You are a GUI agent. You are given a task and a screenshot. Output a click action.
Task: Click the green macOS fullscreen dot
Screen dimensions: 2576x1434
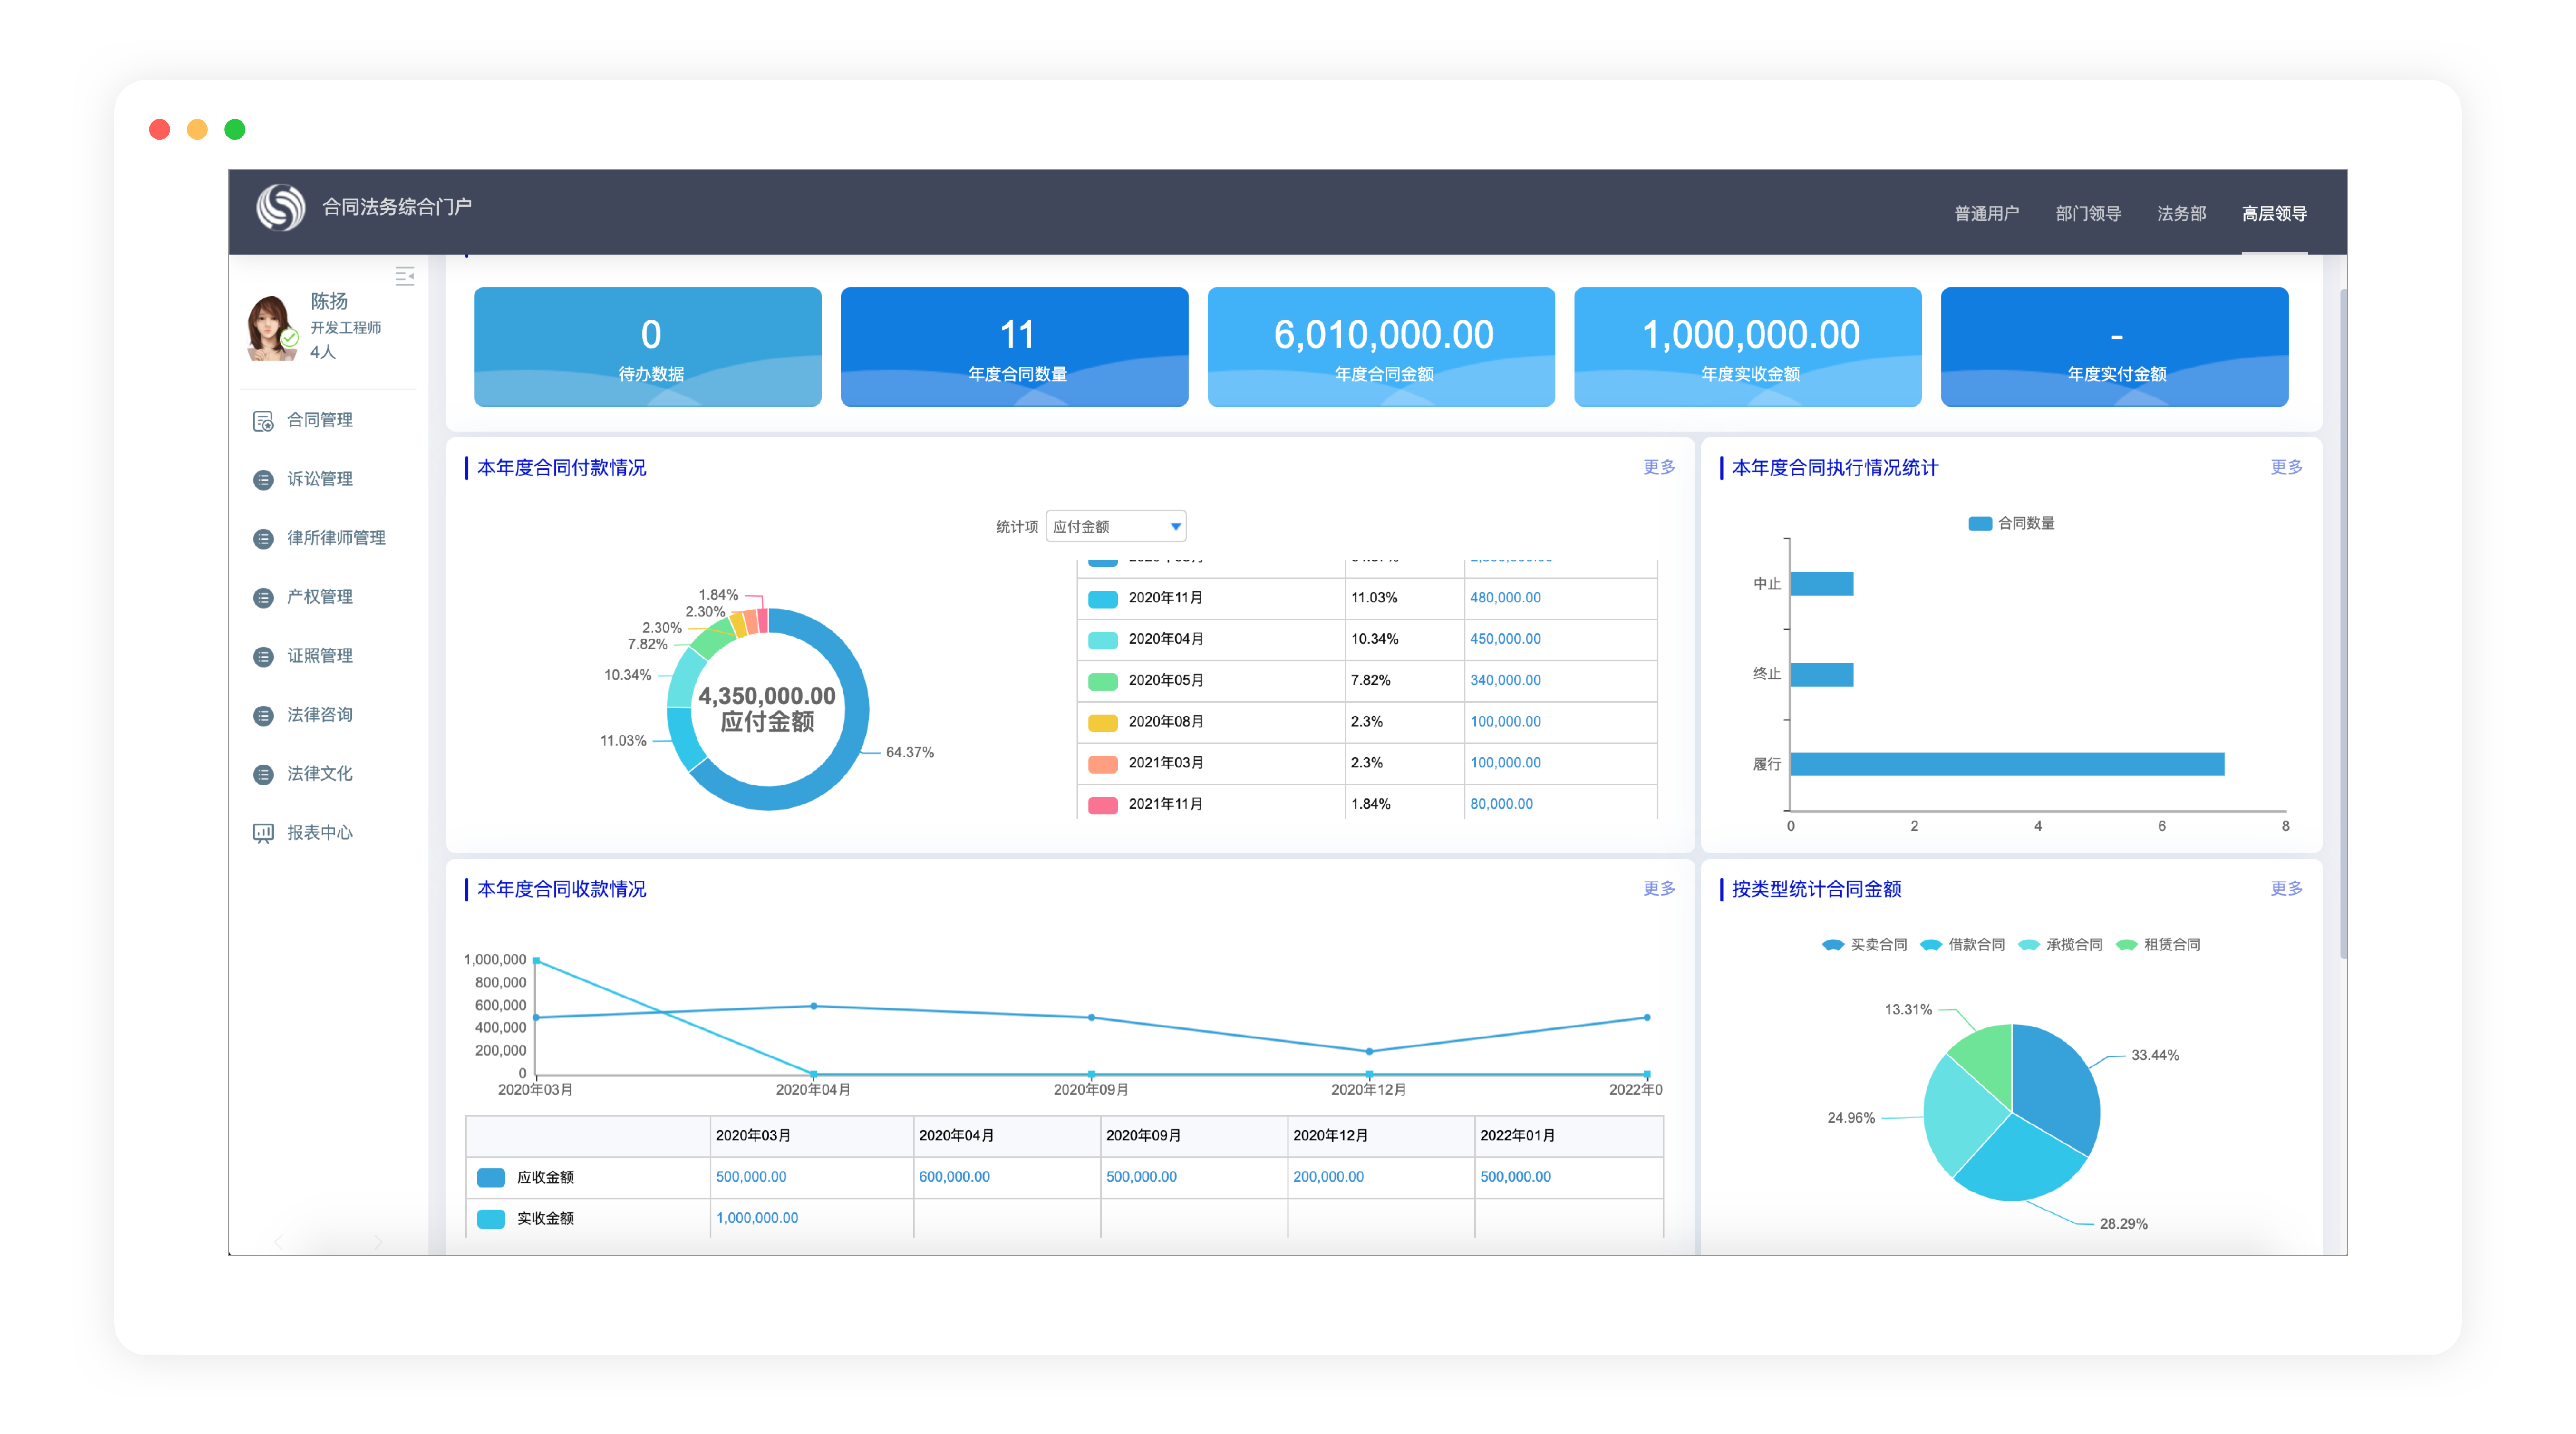pos(235,130)
